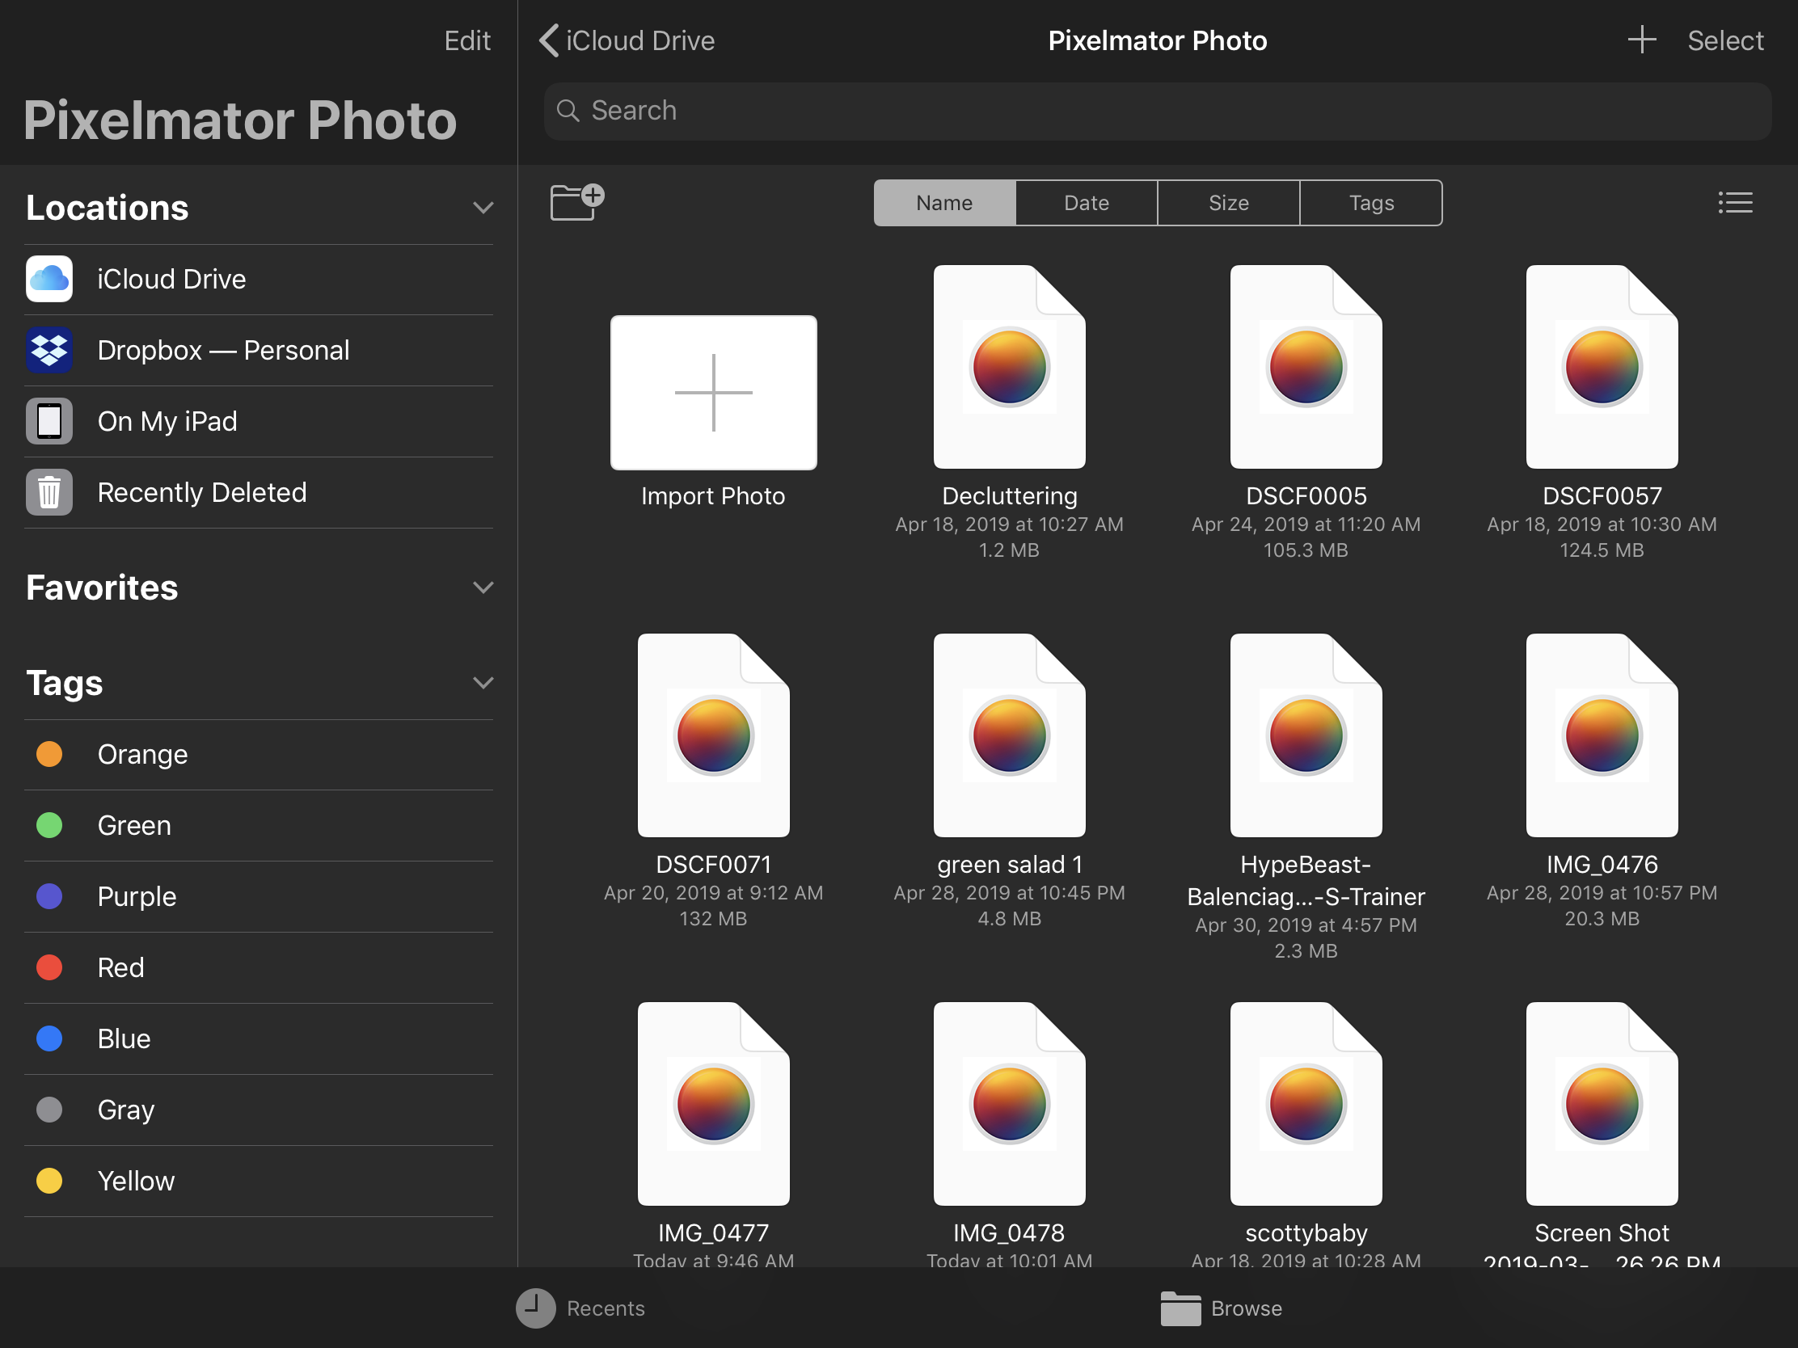The height and width of the screenshot is (1348, 1798).
Task: Expand the Favorites section
Action: [483, 588]
